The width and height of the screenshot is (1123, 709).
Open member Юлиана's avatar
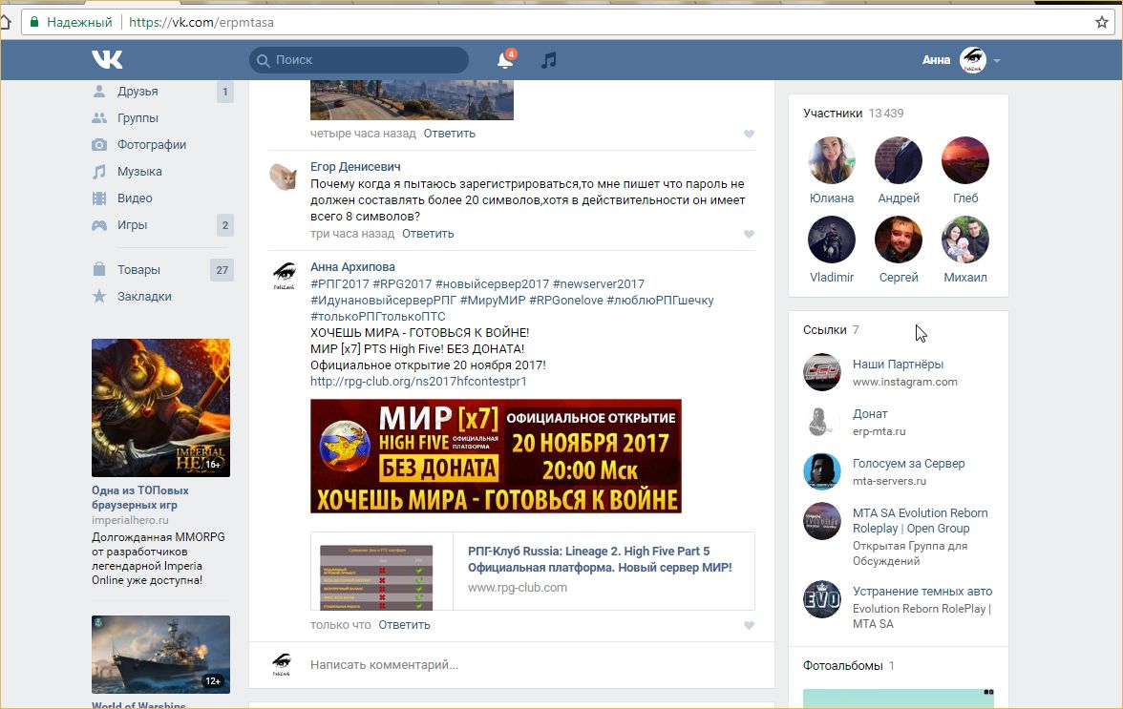pos(832,160)
